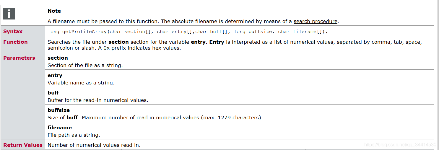Click the getProfileArray syntax code line
Image resolution: width=439 pixels, height=150 pixels.
[188, 31]
